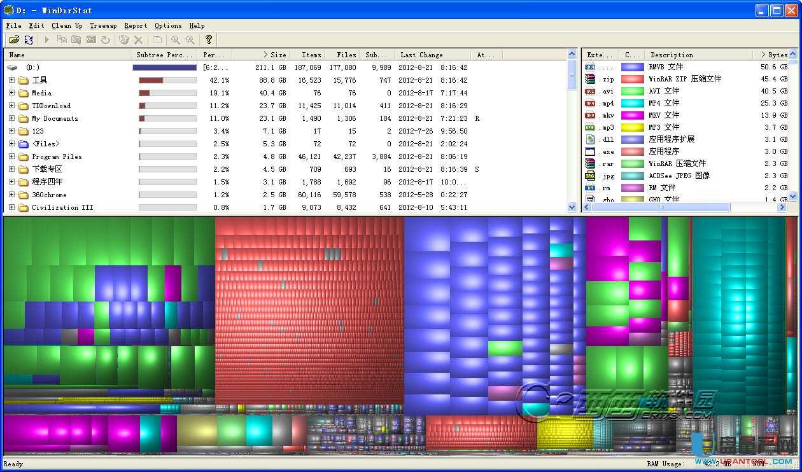Select the .zip WinRAR file type icon
Image resolution: width=802 pixels, height=472 pixels.
click(x=590, y=79)
